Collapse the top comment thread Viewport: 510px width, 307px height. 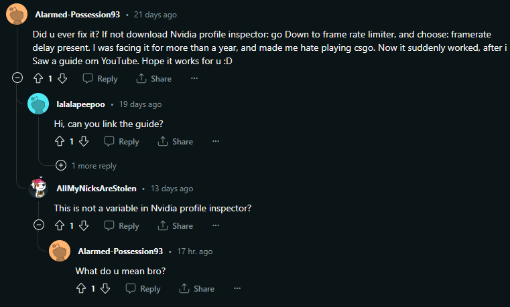point(17,78)
